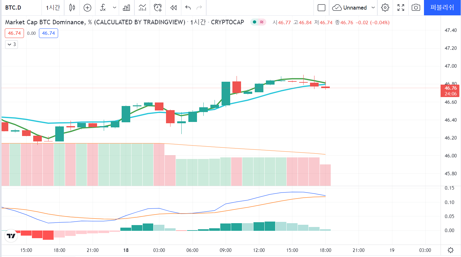The image size is (461, 257).
Task: Open the indicator templates icon
Action: point(127,8)
